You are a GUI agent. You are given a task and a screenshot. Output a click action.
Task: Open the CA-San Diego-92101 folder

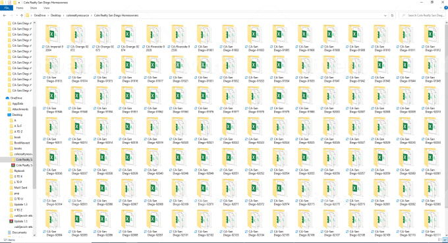click(x=179, y=224)
